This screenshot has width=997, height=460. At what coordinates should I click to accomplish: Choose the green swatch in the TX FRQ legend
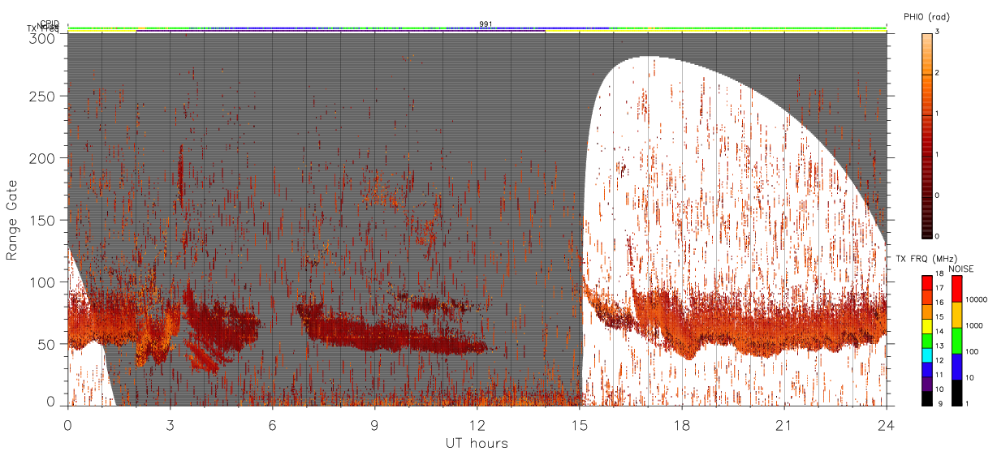pyautogui.click(x=926, y=340)
